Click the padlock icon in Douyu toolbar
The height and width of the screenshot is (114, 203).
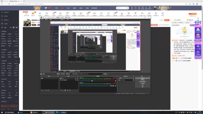click(x=156, y=13)
